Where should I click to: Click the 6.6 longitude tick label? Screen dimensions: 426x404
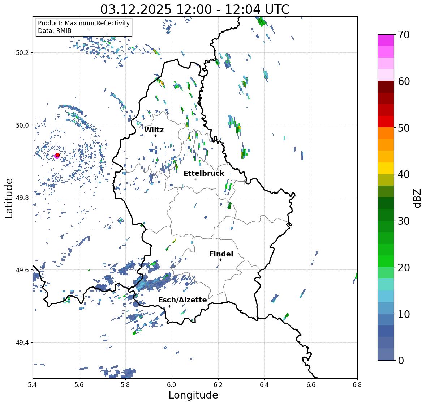click(311, 384)
